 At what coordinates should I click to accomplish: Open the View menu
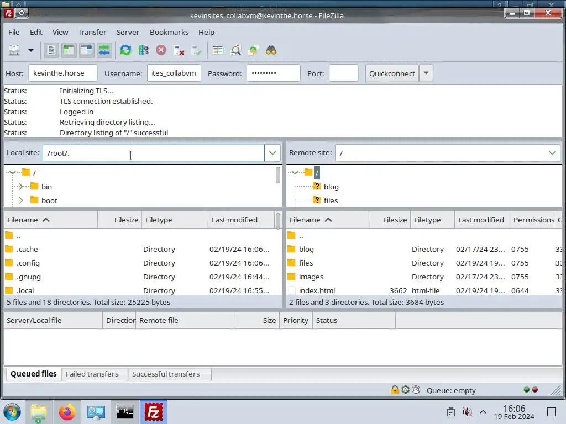60,32
